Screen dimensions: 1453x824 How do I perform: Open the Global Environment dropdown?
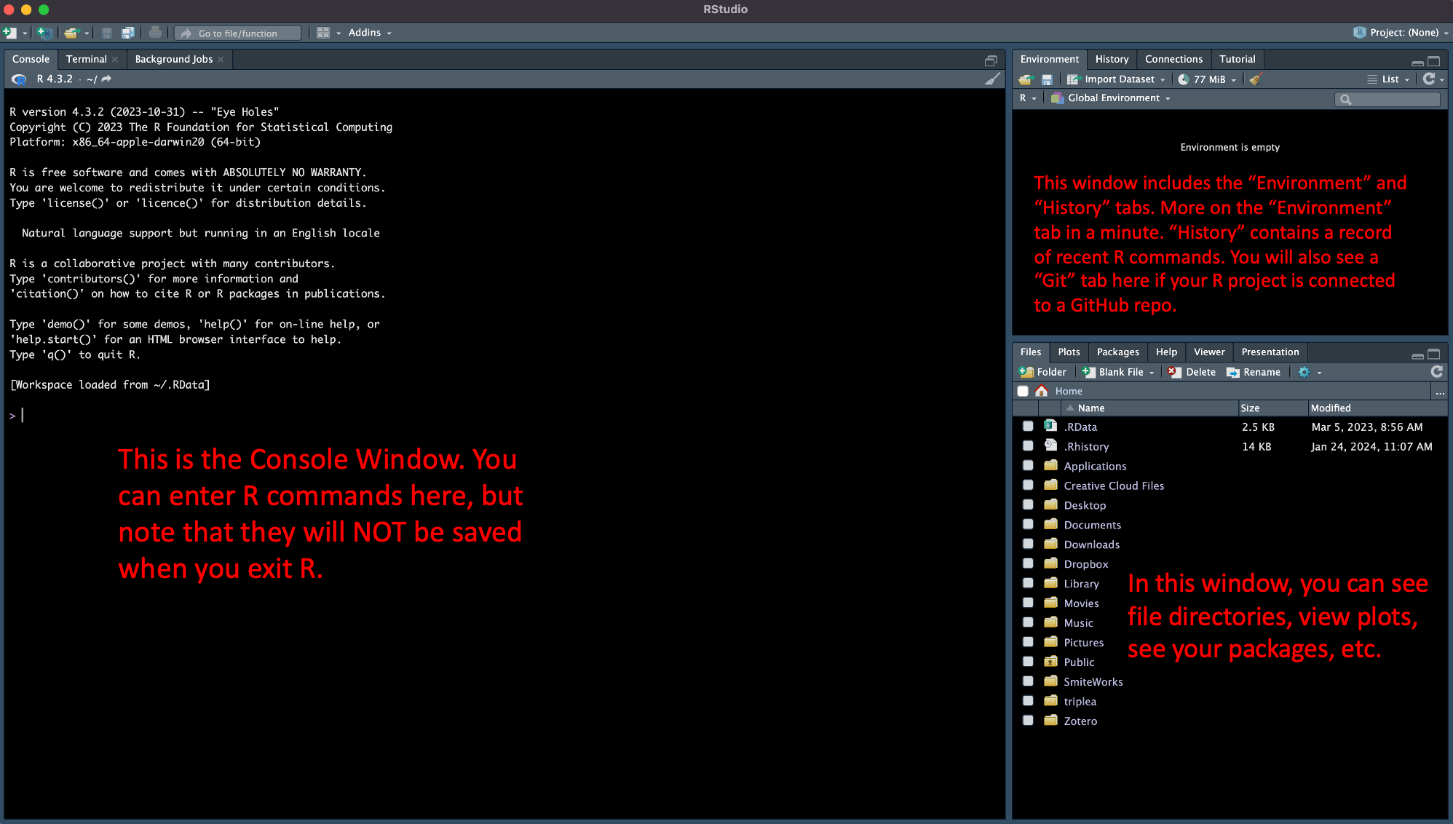point(1111,98)
